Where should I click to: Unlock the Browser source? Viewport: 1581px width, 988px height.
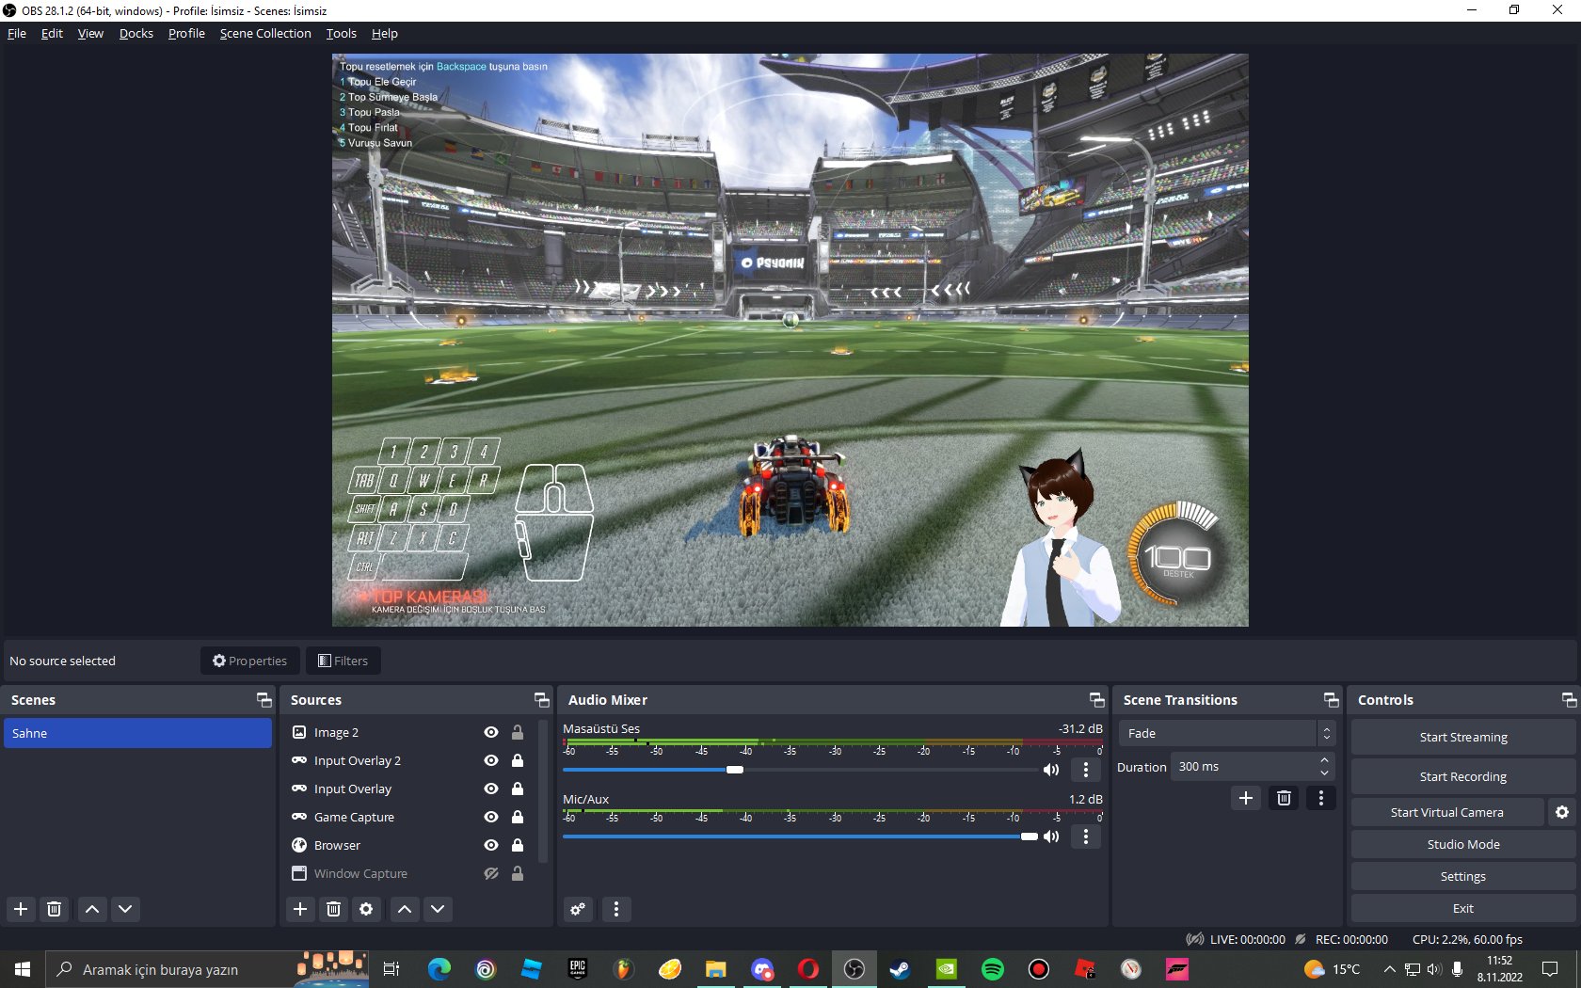tap(518, 845)
